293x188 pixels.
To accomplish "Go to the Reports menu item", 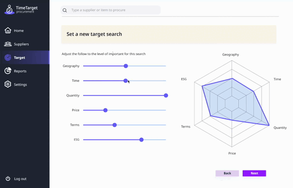I will pyautogui.click(x=20, y=71).
